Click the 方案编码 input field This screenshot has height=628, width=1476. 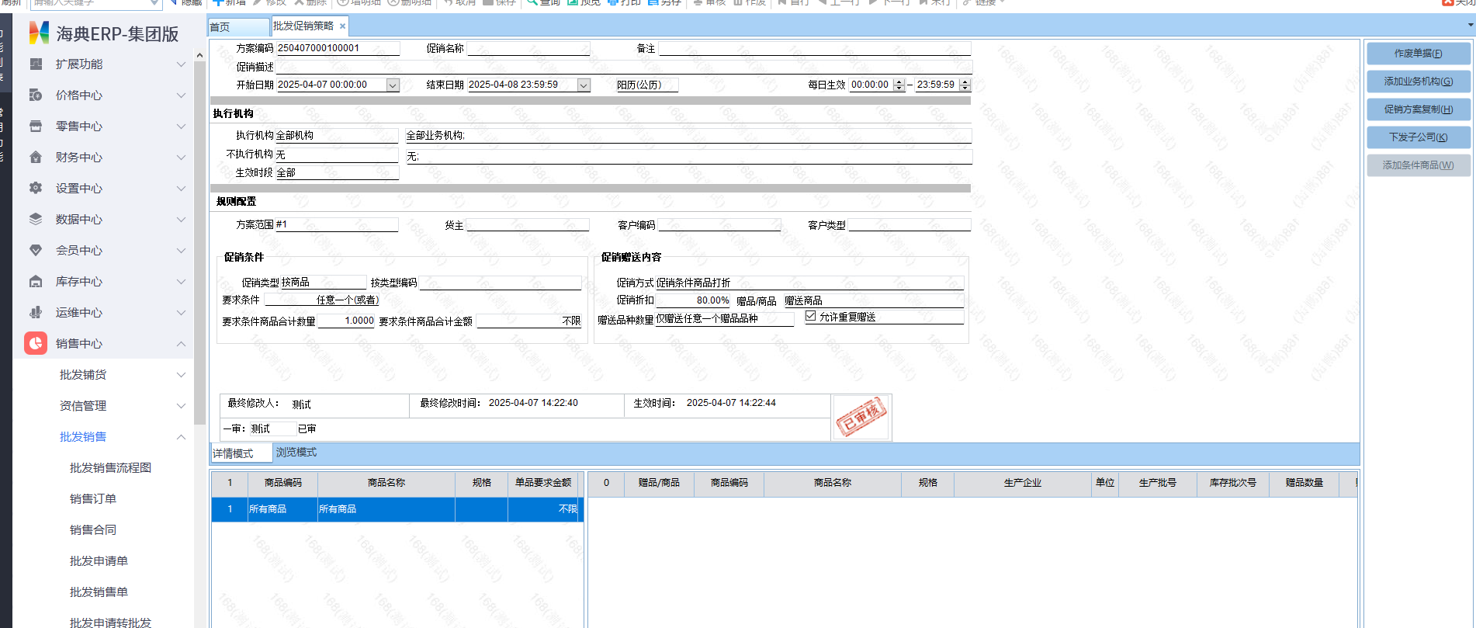338,48
